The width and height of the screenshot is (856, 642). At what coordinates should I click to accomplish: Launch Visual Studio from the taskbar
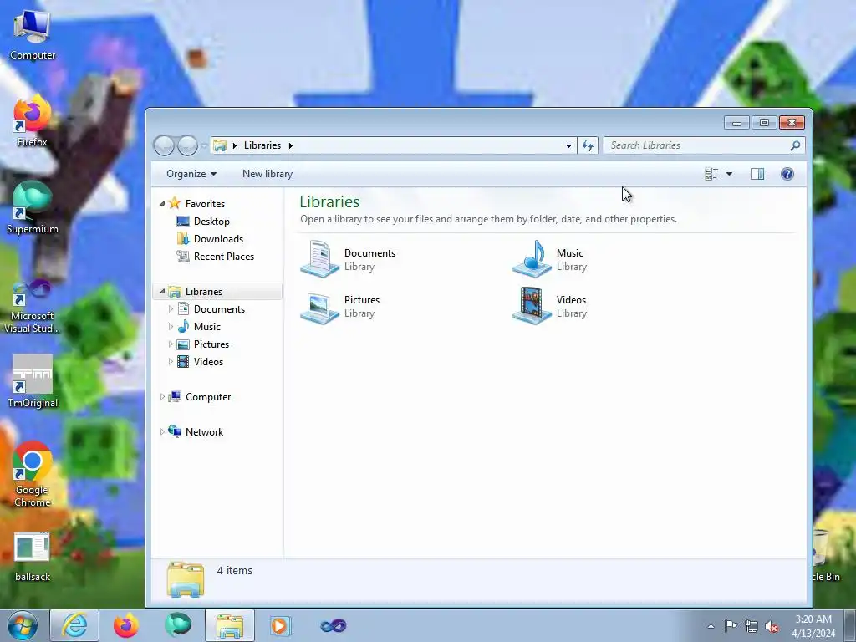coord(333,625)
